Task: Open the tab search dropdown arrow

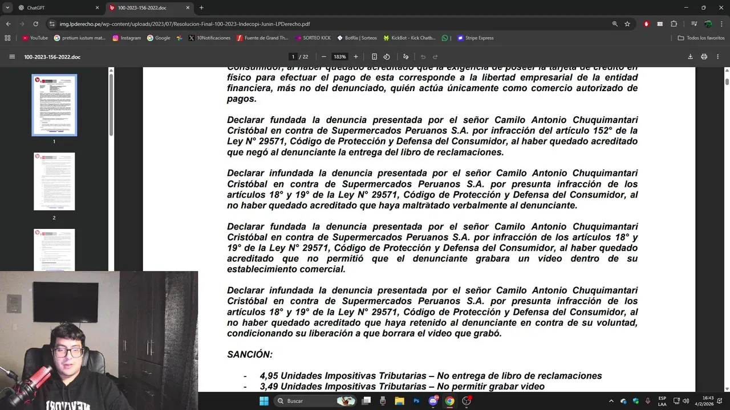Action: tap(7, 8)
